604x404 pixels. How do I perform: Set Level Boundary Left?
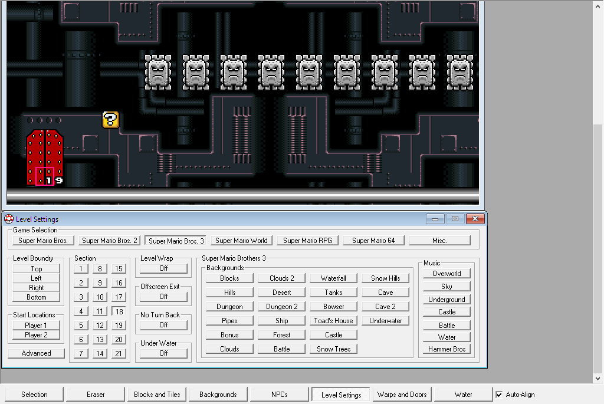pos(36,278)
